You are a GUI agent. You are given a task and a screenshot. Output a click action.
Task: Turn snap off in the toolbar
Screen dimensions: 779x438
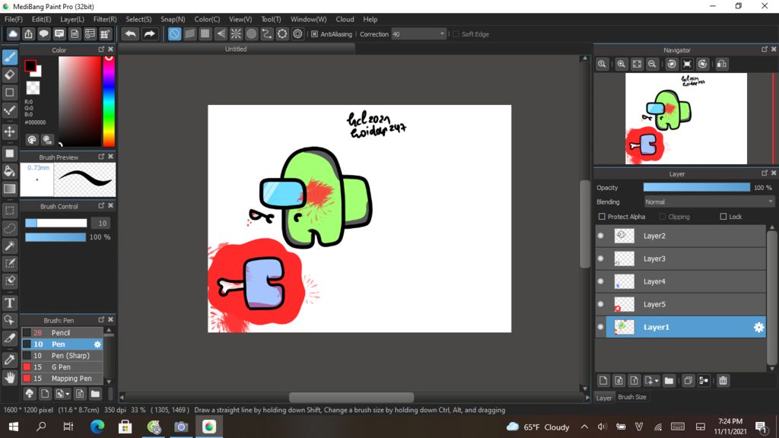174,33
